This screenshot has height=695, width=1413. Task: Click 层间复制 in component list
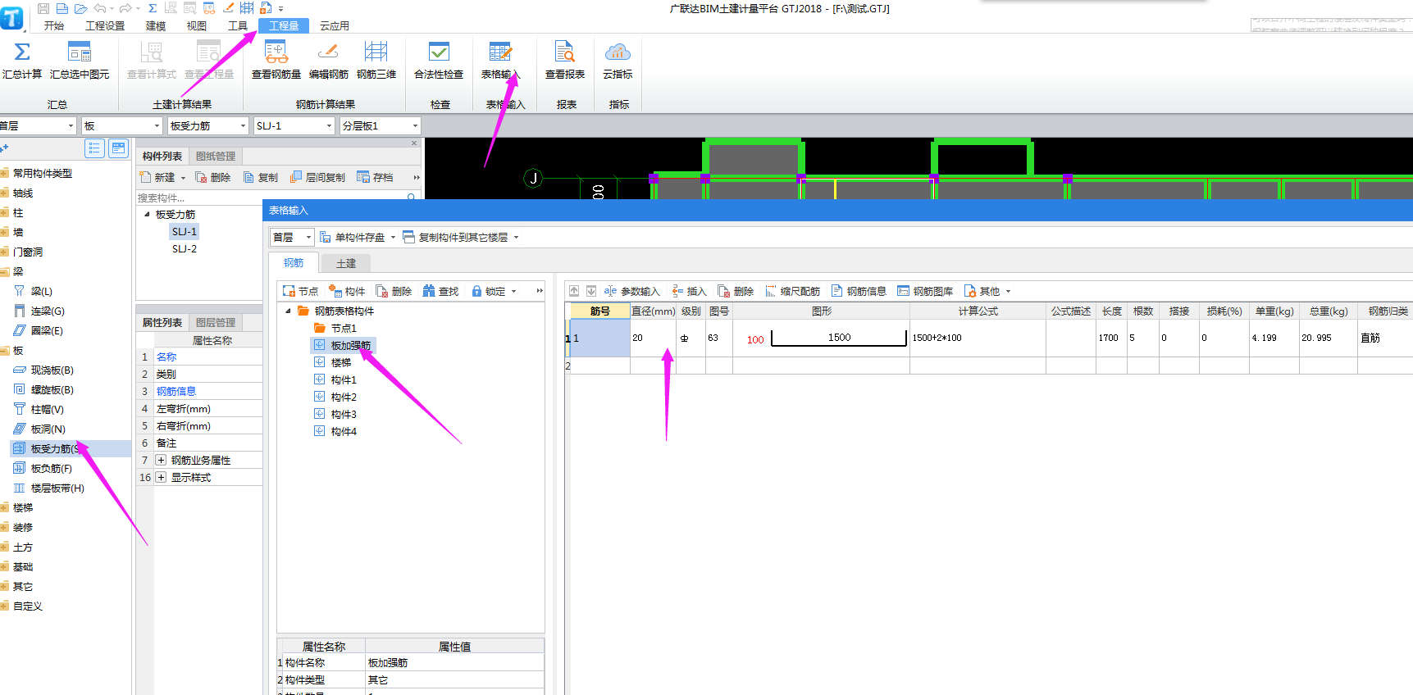[318, 177]
